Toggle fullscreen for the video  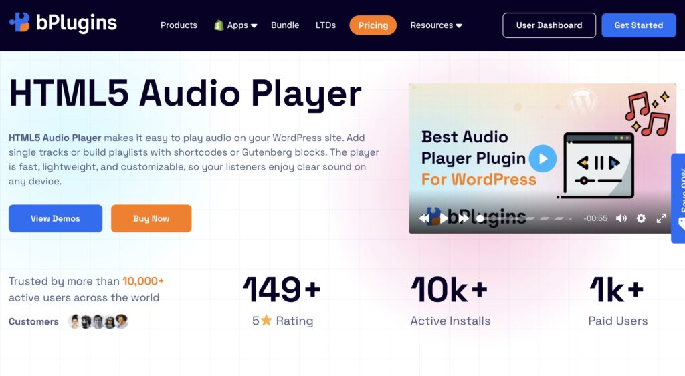click(662, 218)
